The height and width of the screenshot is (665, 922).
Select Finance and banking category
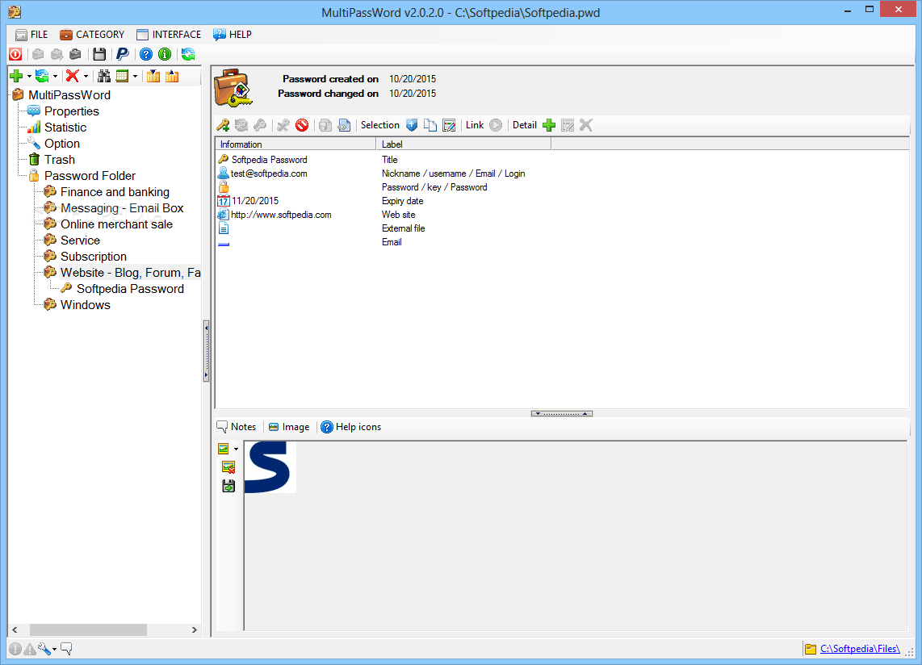click(115, 192)
